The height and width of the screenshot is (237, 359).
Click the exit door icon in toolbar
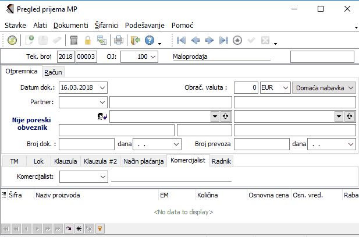pyautogui.click(x=135, y=41)
